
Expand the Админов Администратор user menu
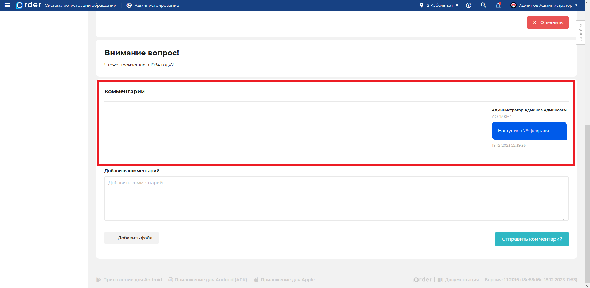coord(546,5)
